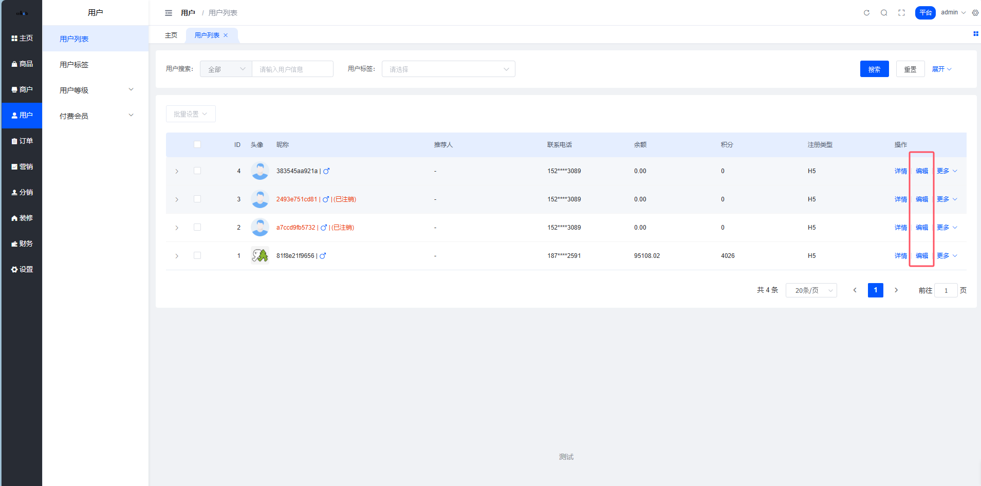
Task: Check the select-all checkbox in table header
Action: click(197, 144)
